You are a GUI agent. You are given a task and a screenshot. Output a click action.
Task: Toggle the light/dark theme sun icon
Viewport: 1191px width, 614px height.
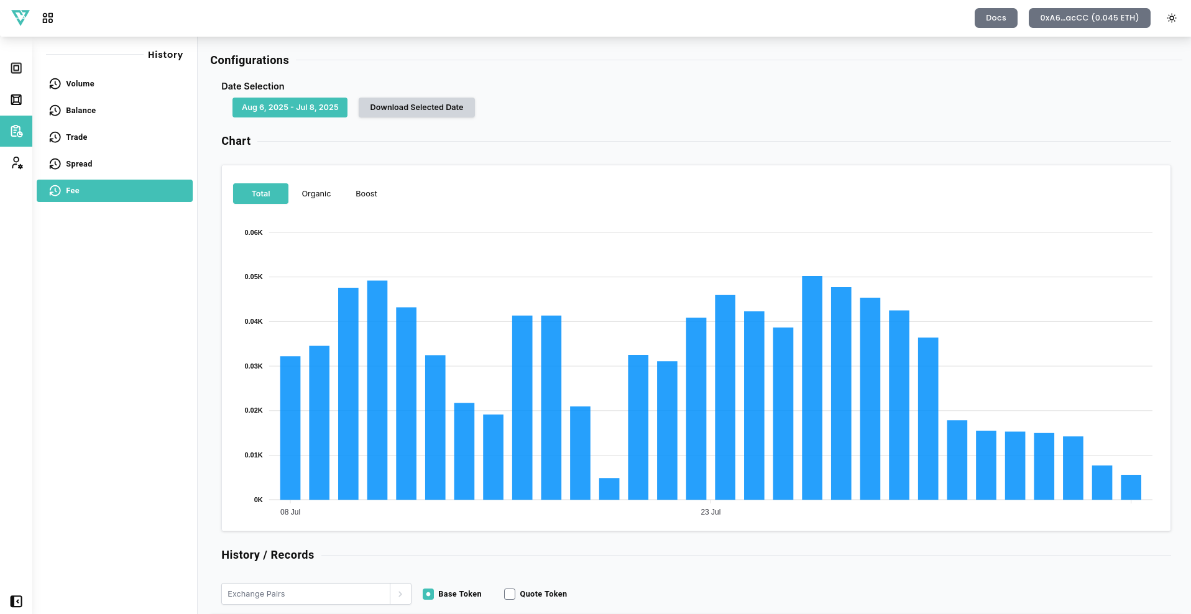click(x=1171, y=18)
